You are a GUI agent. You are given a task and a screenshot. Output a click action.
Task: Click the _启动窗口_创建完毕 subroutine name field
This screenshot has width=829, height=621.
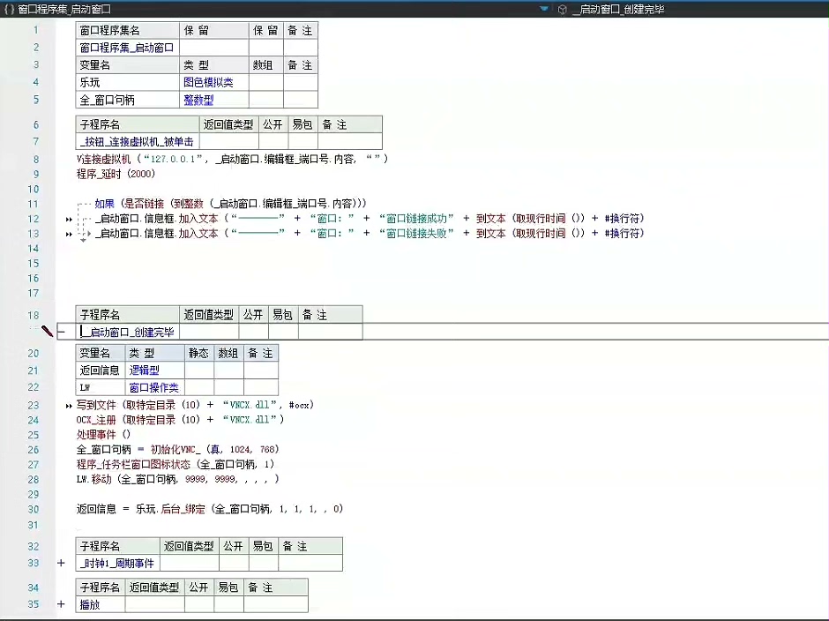[128, 332]
